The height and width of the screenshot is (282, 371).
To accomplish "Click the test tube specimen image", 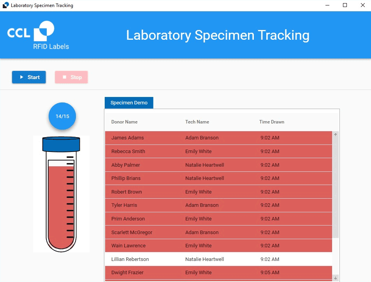I will 62,194.
